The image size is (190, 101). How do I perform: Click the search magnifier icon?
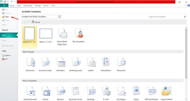pos(185,17)
